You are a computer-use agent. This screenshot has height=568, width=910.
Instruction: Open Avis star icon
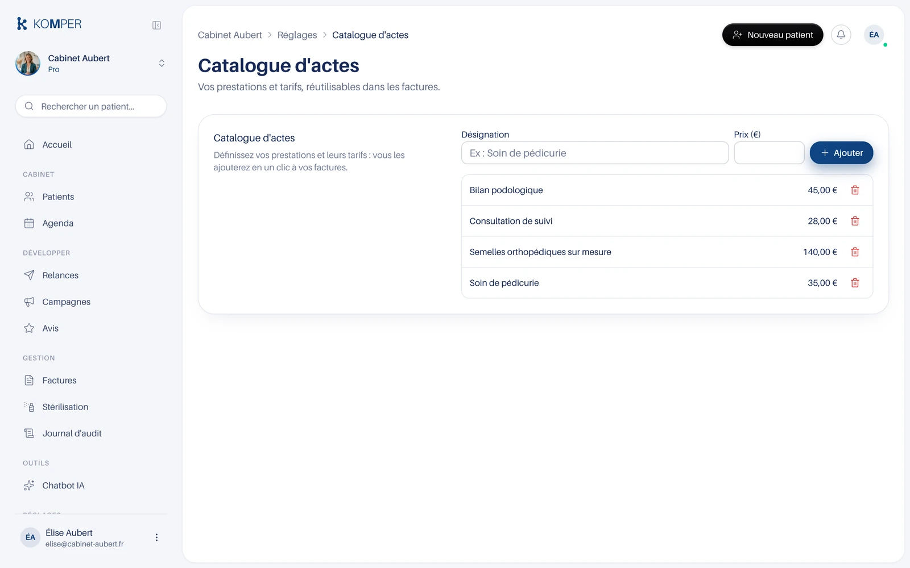(29, 328)
